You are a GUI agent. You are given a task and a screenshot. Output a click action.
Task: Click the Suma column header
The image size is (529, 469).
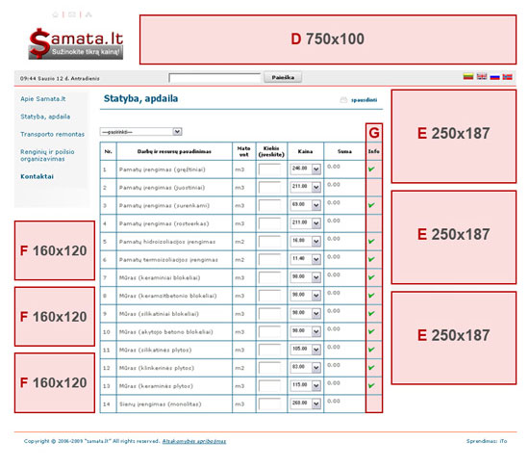click(x=344, y=151)
